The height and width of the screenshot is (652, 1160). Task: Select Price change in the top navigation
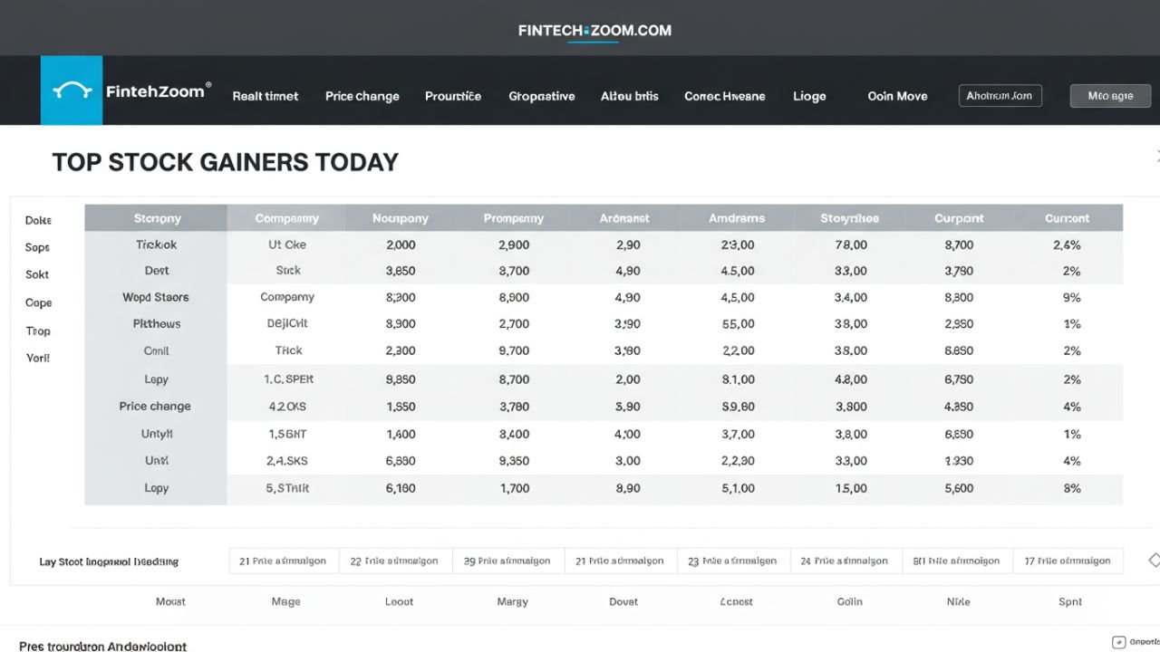coord(362,96)
